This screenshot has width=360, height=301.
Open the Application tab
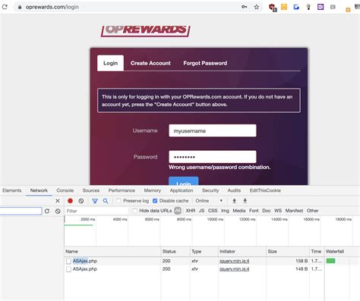pyautogui.click(x=182, y=190)
